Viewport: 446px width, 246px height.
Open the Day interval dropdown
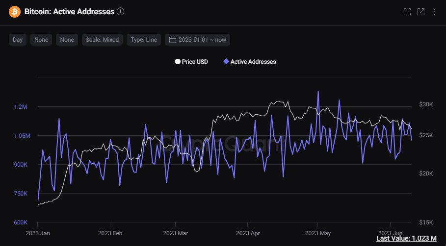(18, 40)
